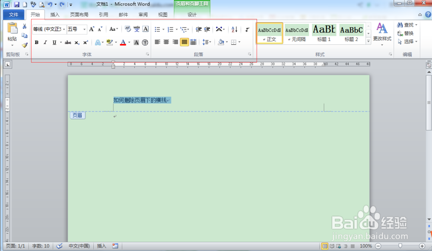Screen dimensions: 432x251
Task: Toggle Underline formatting
Action: 54,42
